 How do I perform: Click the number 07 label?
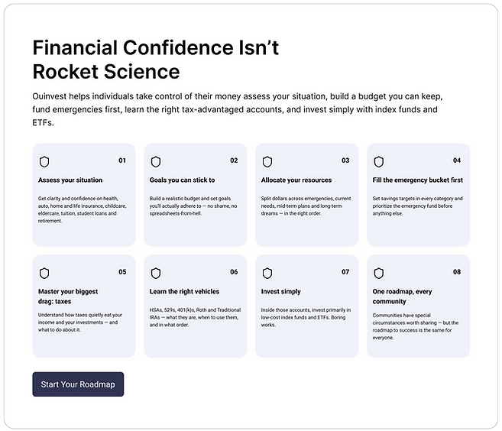pos(345,272)
